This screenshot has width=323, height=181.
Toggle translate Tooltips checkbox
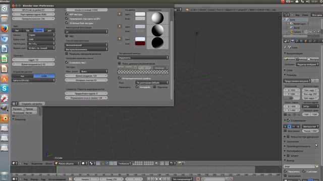pyautogui.click(x=154, y=87)
